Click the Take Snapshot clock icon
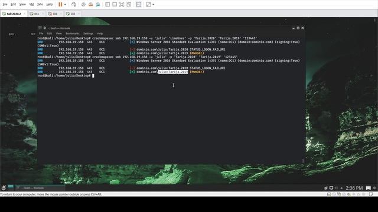 coord(83,4)
